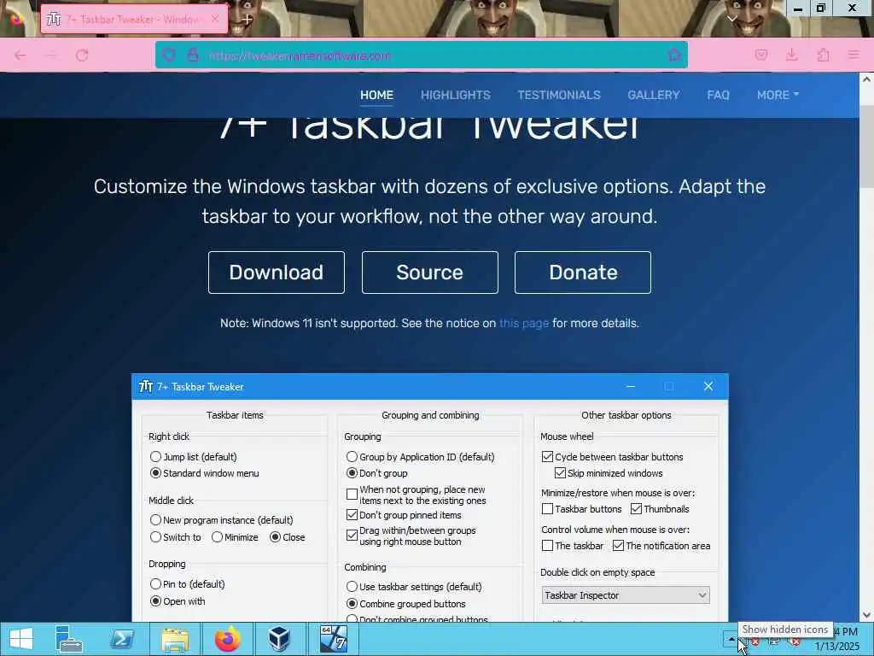The width and height of the screenshot is (874, 656).
Task: Show hidden icons tray arrow
Action: 731,639
